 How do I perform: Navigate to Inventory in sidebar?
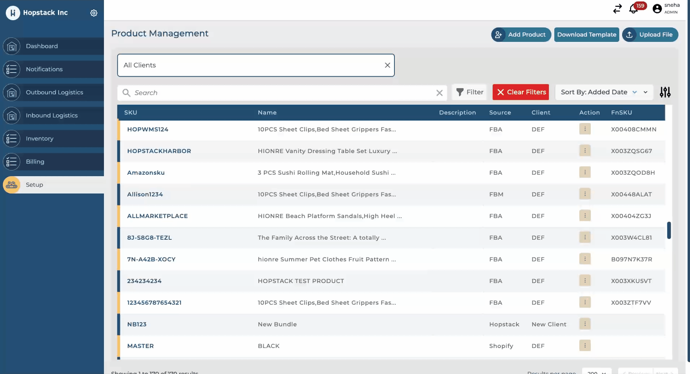pos(40,139)
